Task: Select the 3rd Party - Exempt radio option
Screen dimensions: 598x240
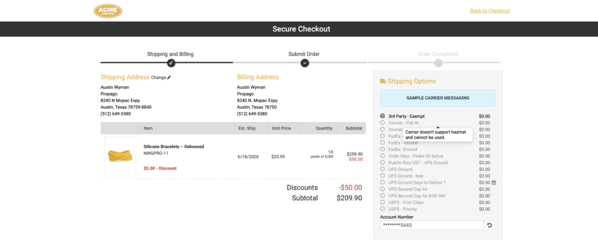Action: (x=383, y=116)
